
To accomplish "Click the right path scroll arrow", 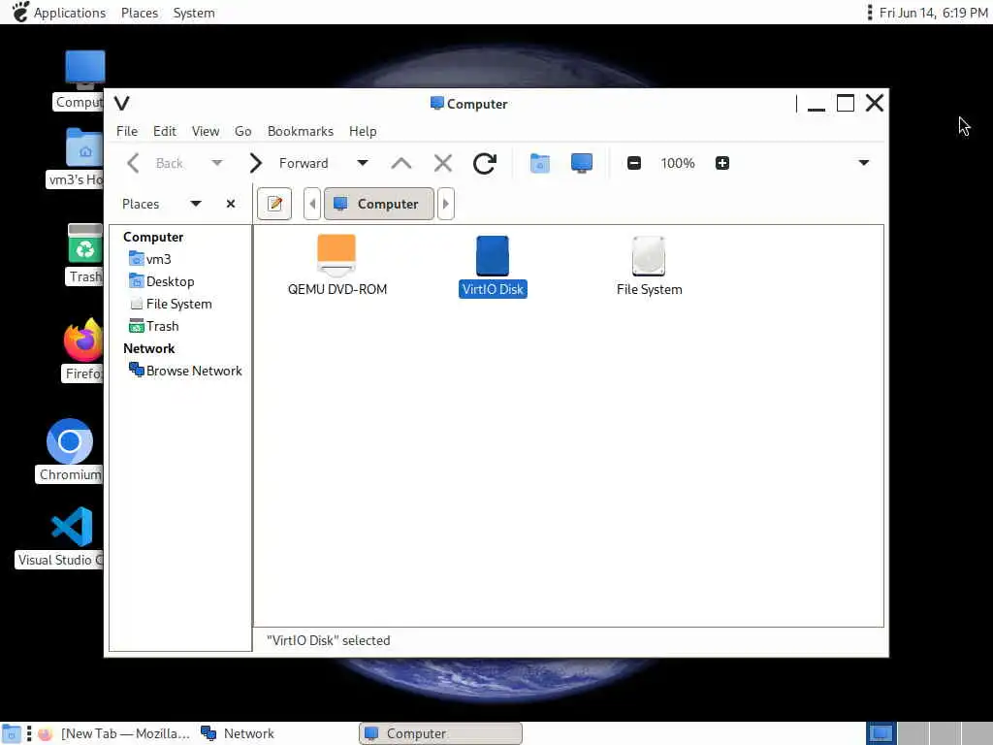I will coord(446,204).
